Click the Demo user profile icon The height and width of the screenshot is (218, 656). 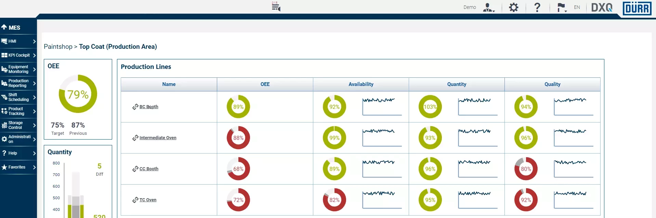click(x=488, y=8)
